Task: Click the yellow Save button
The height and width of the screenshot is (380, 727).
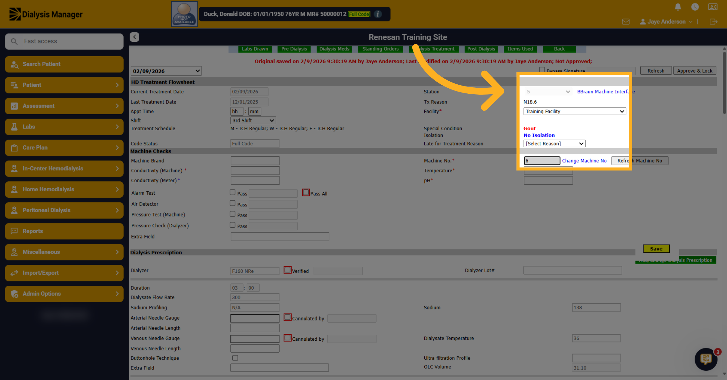Action: click(656, 249)
